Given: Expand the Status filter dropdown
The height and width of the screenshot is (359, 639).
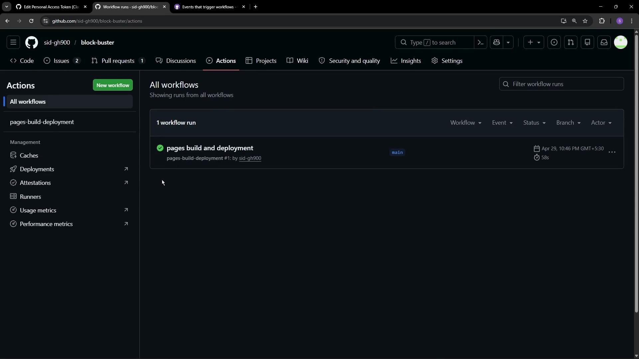Looking at the screenshot, I should tap(534, 123).
